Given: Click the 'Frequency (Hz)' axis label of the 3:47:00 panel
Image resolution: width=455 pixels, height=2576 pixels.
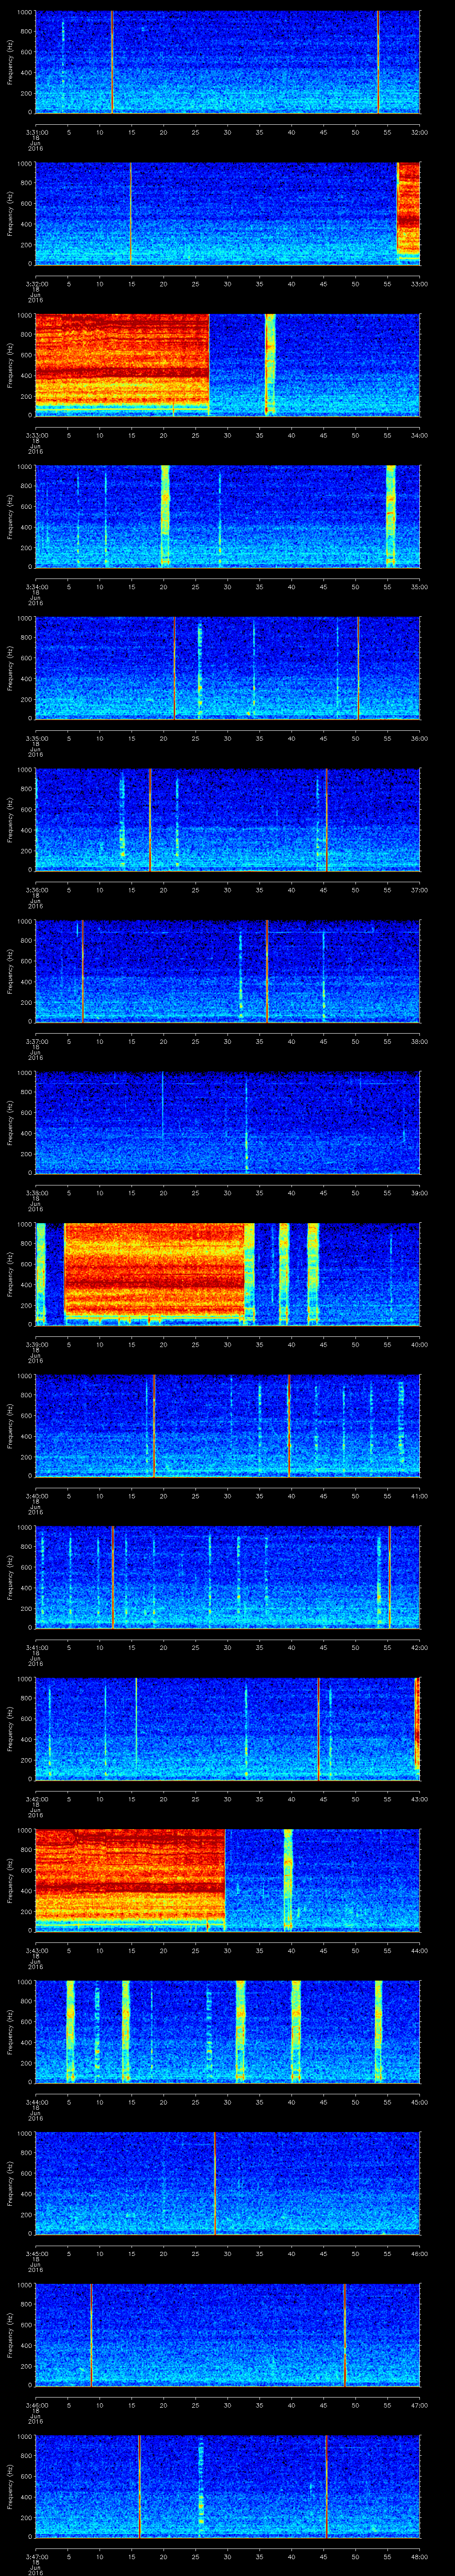Looking at the screenshot, I should coord(10,2487).
